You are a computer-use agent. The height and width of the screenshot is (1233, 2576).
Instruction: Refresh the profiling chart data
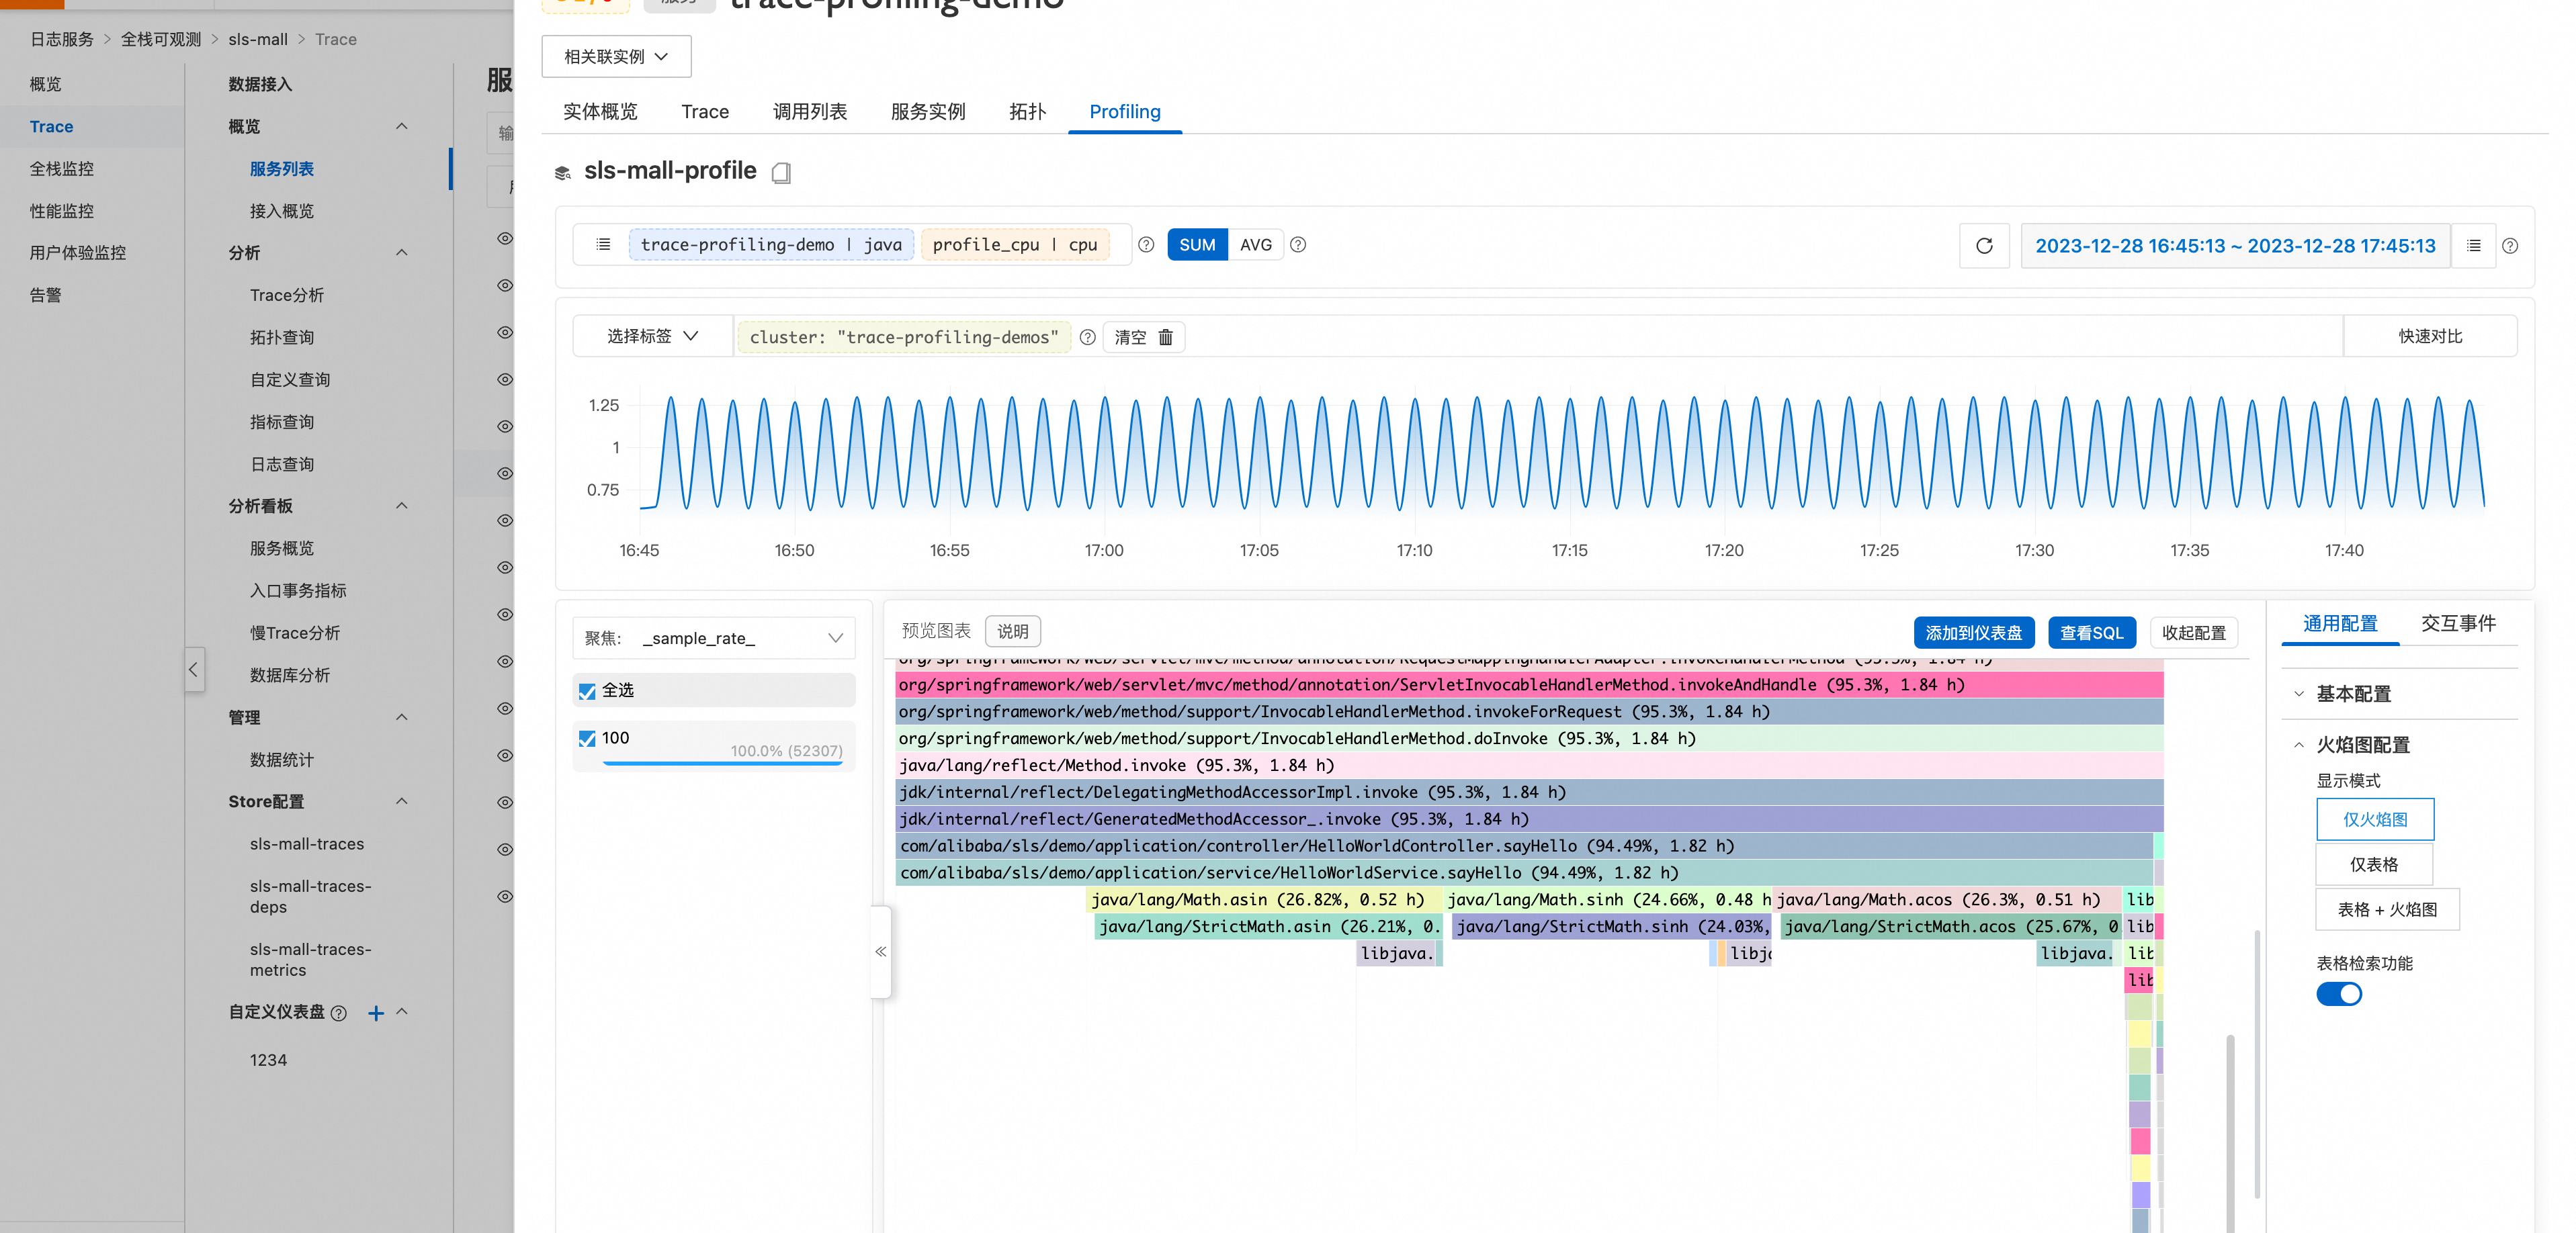(1984, 245)
